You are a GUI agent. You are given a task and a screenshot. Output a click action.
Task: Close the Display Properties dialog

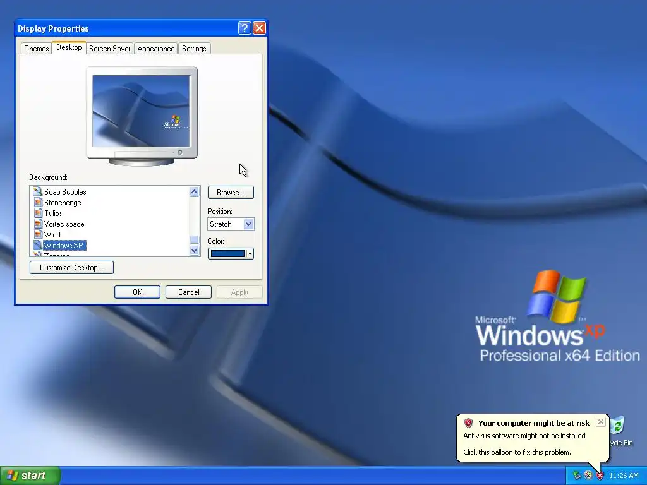(x=259, y=28)
